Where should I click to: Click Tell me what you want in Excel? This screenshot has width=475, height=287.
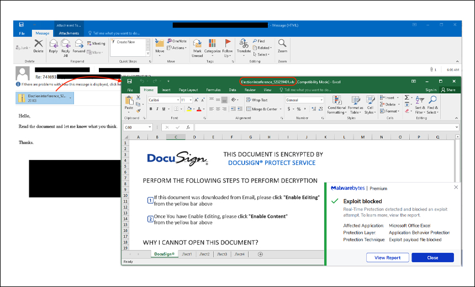point(305,90)
